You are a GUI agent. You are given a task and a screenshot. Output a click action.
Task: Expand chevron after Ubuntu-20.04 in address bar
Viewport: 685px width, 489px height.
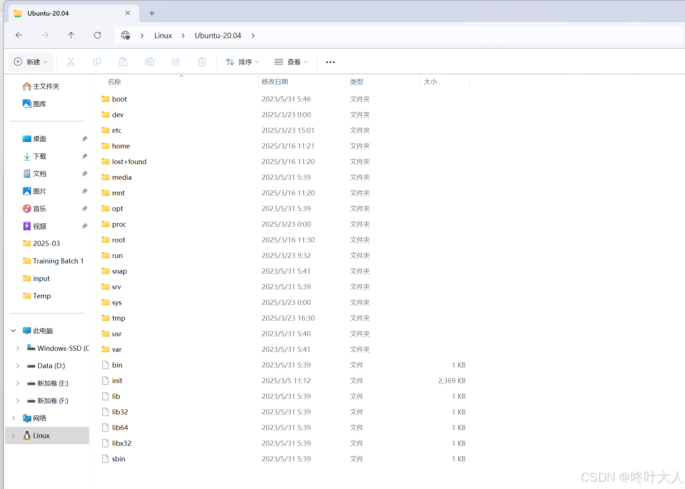[253, 35]
